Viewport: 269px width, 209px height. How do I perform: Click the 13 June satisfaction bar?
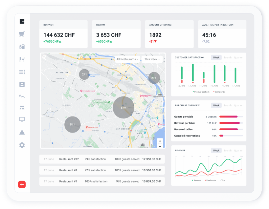(193, 73)
